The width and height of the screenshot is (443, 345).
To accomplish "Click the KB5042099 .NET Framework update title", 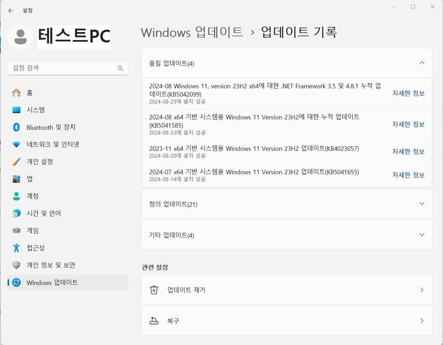I will (x=265, y=90).
